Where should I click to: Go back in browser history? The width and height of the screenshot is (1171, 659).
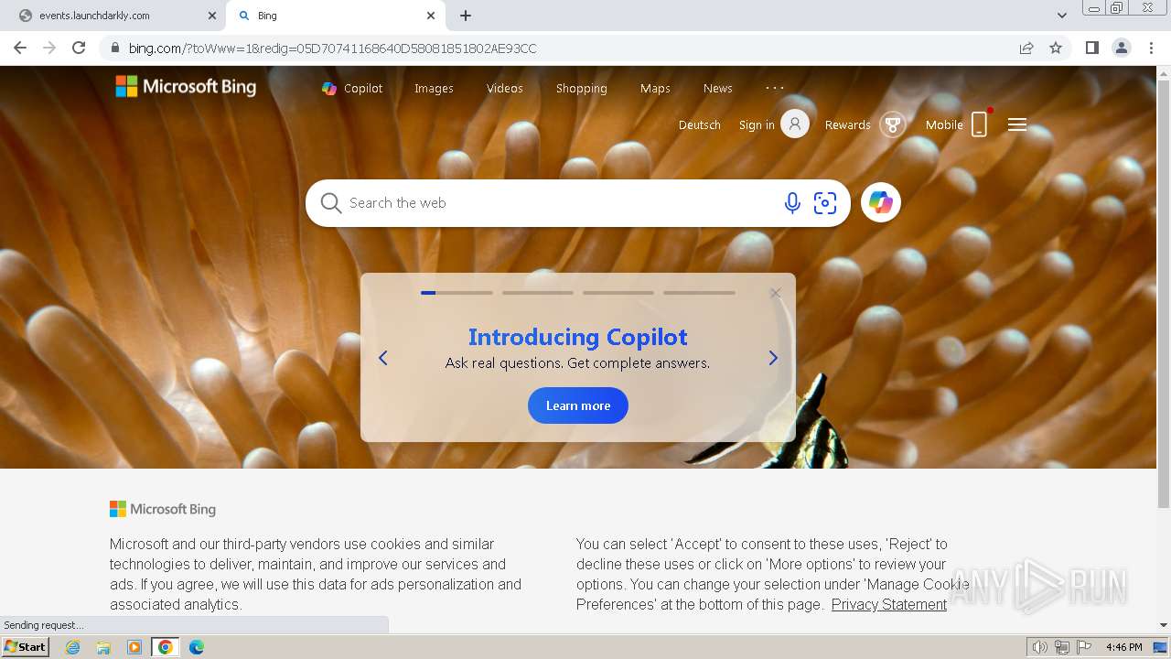(x=20, y=48)
